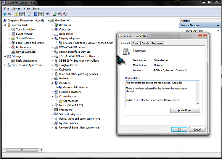Click the SD host adapters icon
This screenshot has height=159, width=222.
pos(56,114)
